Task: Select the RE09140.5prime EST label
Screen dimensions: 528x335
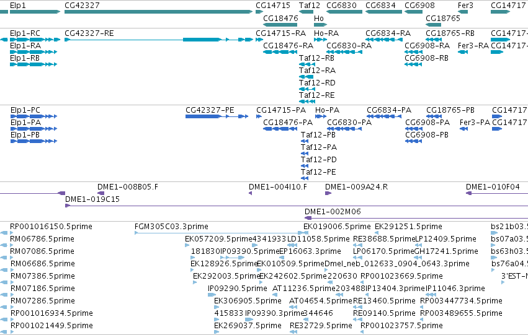Action: tap(384, 313)
